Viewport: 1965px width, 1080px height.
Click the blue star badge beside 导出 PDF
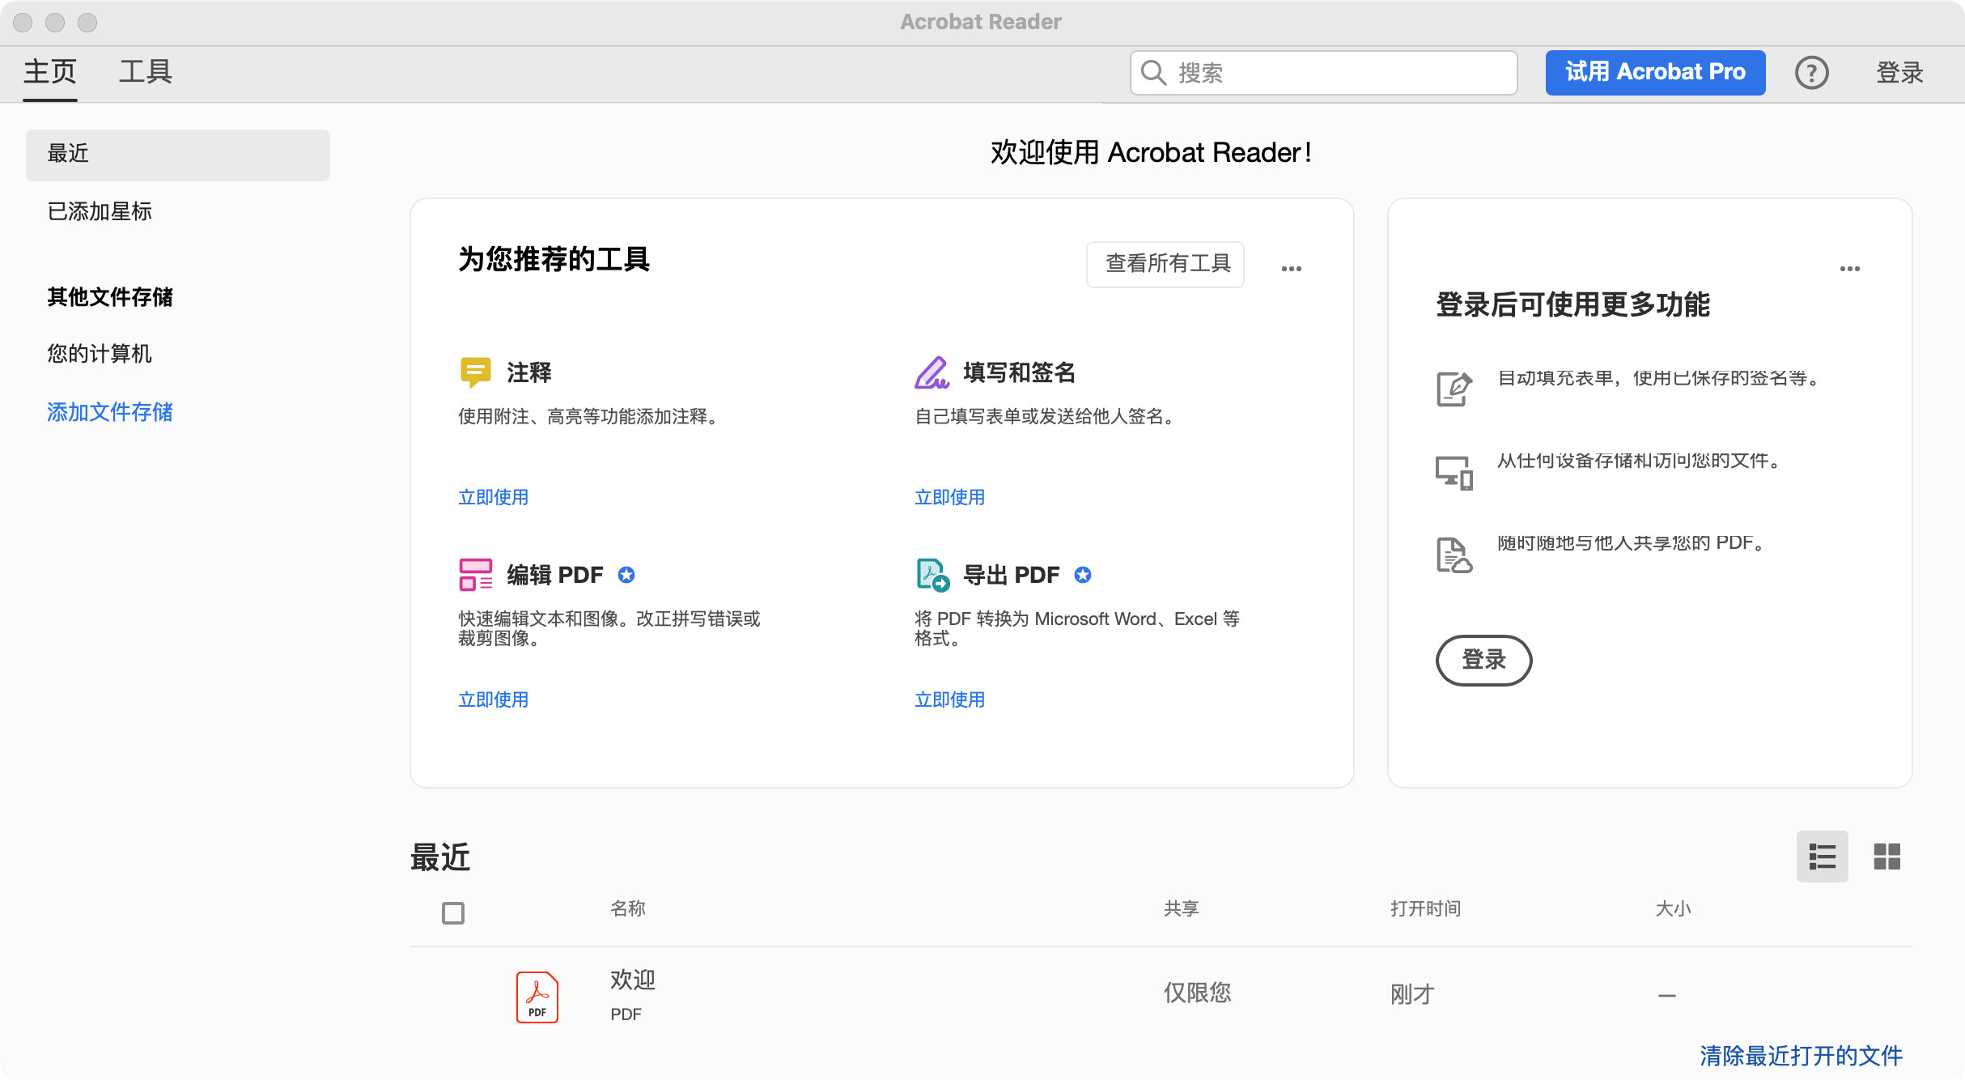pyautogui.click(x=1083, y=575)
